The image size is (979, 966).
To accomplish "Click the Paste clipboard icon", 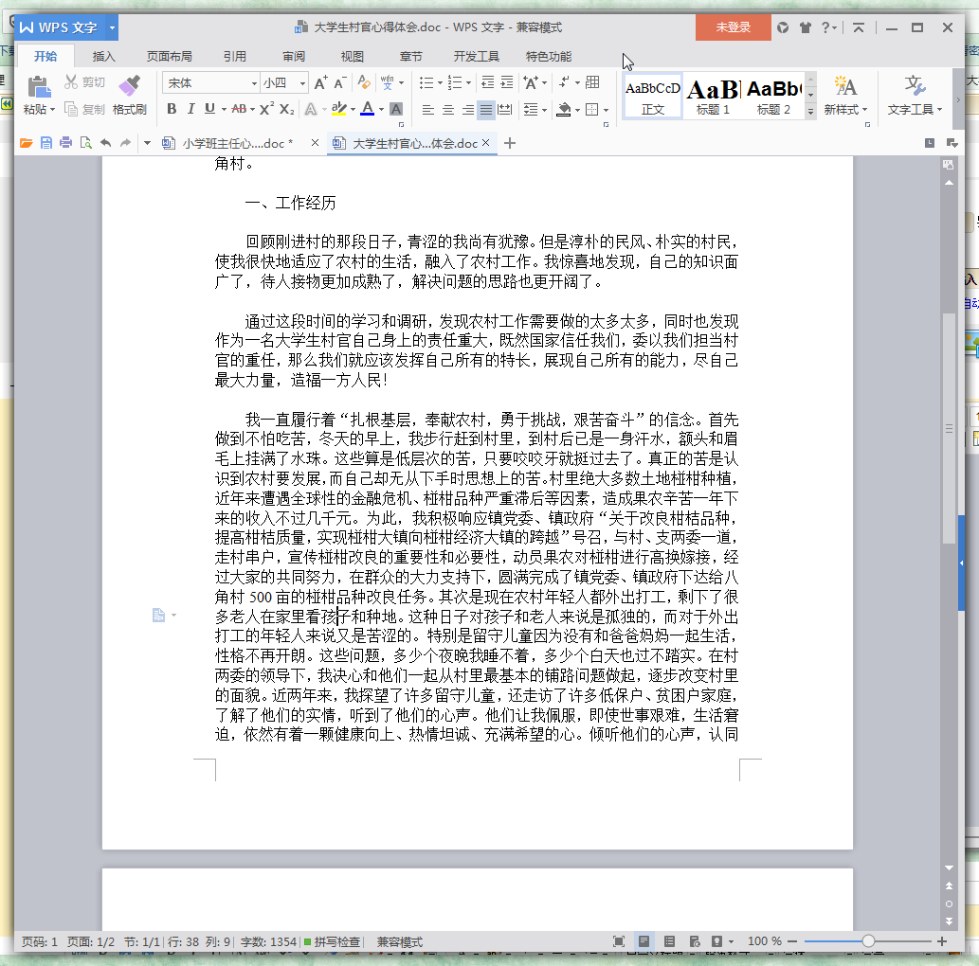I will [39, 85].
